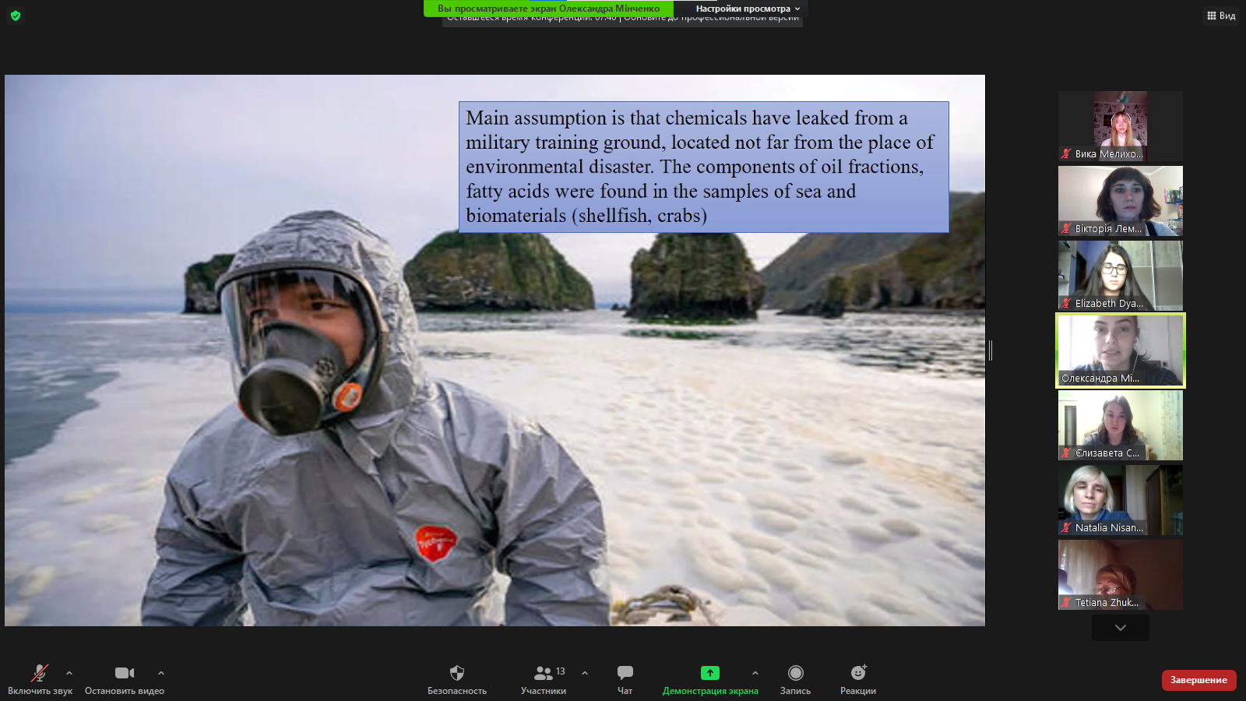
Task: Click the green screen-viewing notification banner
Action: coord(548,9)
